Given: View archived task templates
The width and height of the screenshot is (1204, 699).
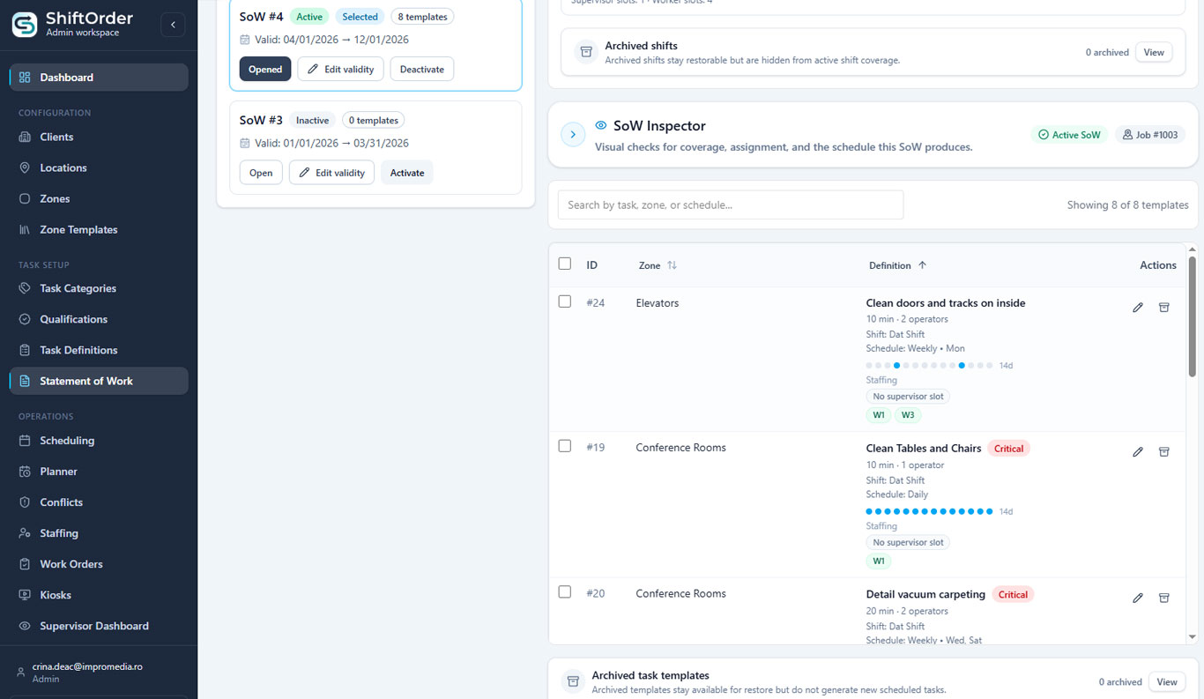Looking at the screenshot, I should pos(1167,681).
